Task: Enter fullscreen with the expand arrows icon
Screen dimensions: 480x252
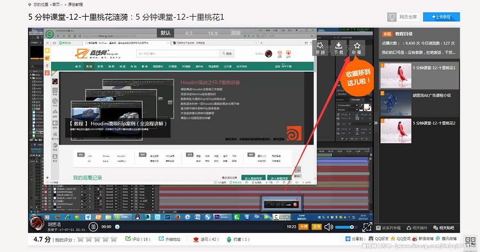Action: (x=367, y=227)
